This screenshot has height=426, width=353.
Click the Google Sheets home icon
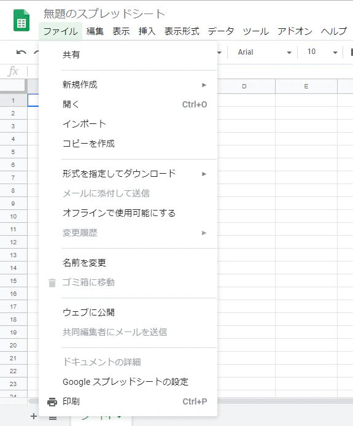(x=21, y=20)
